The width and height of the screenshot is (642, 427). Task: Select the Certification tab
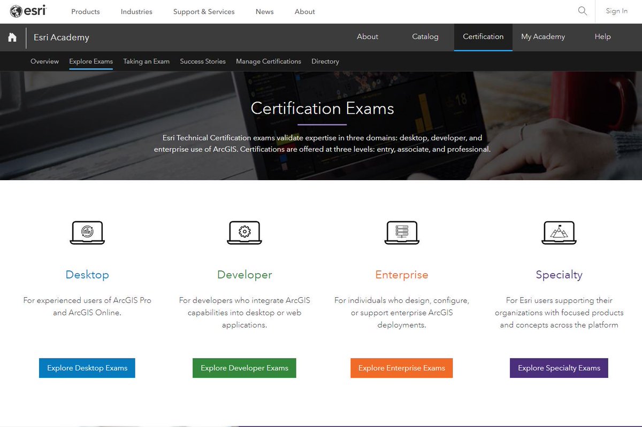click(x=483, y=37)
